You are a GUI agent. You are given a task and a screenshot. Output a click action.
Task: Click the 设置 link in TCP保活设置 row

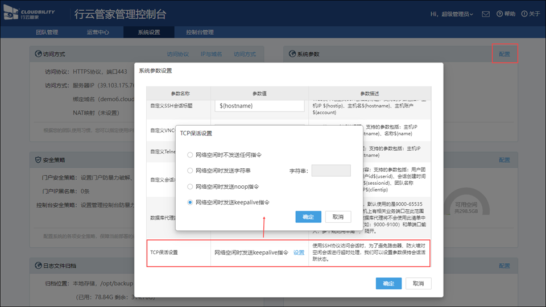point(299,252)
